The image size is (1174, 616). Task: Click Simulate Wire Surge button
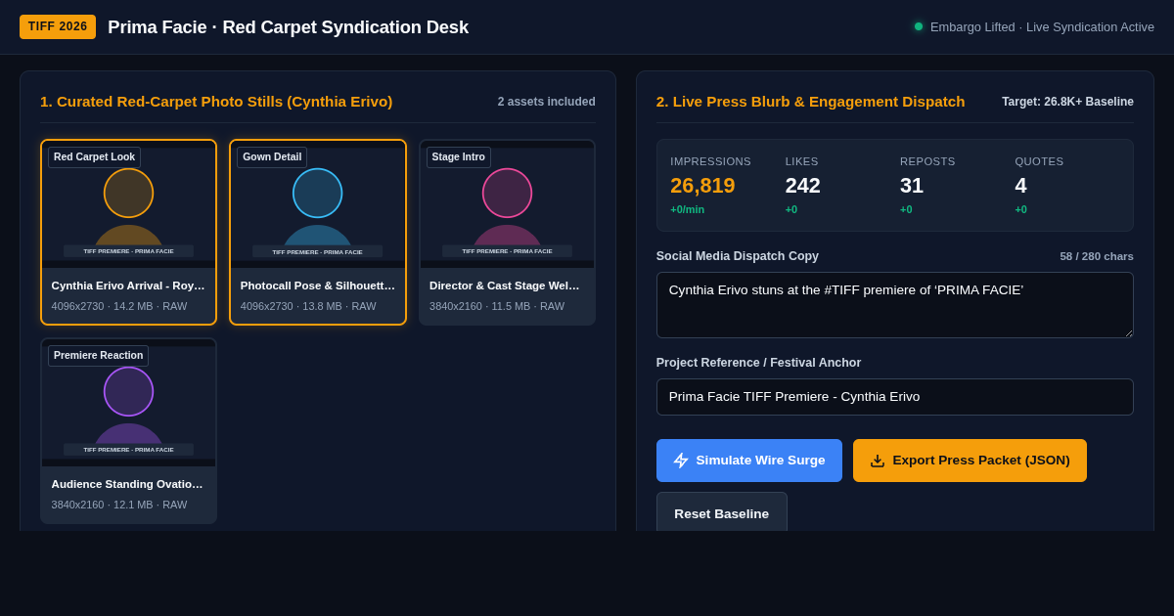click(x=749, y=461)
